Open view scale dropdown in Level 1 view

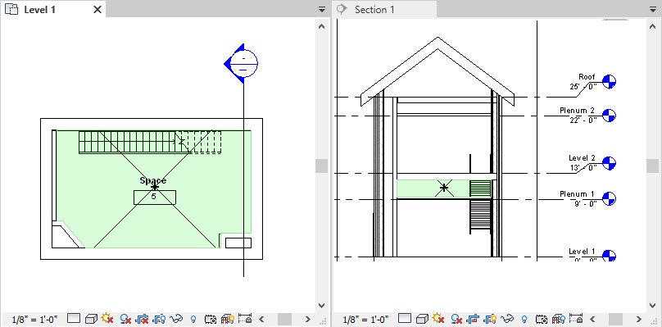click(x=35, y=319)
